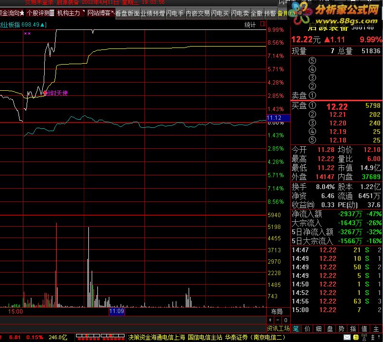Switch to the 价 price tab
Screen dimensions: 383x342
(x=307, y=329)
